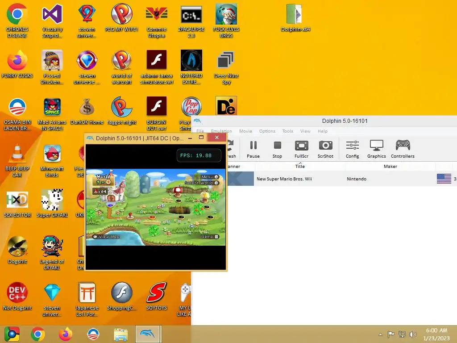Select the Dolphin-x64 folder on desktop
This screenshot has width=457, height=343.
coord(295,17)
